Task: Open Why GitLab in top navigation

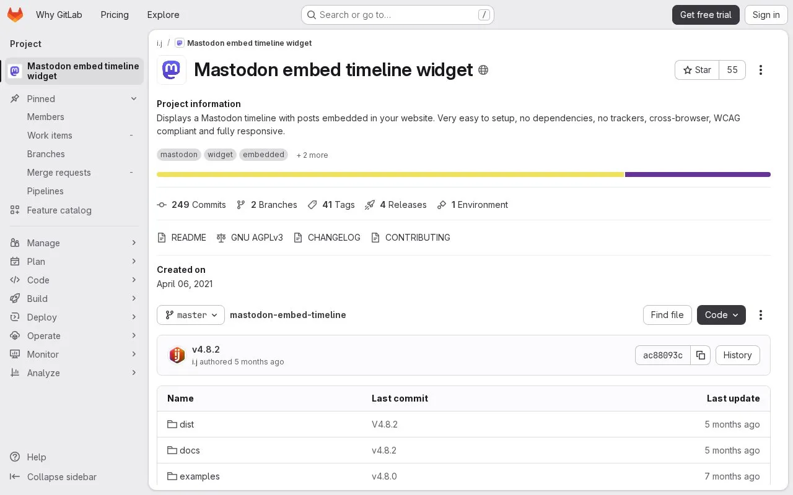Action: [59, 15]
